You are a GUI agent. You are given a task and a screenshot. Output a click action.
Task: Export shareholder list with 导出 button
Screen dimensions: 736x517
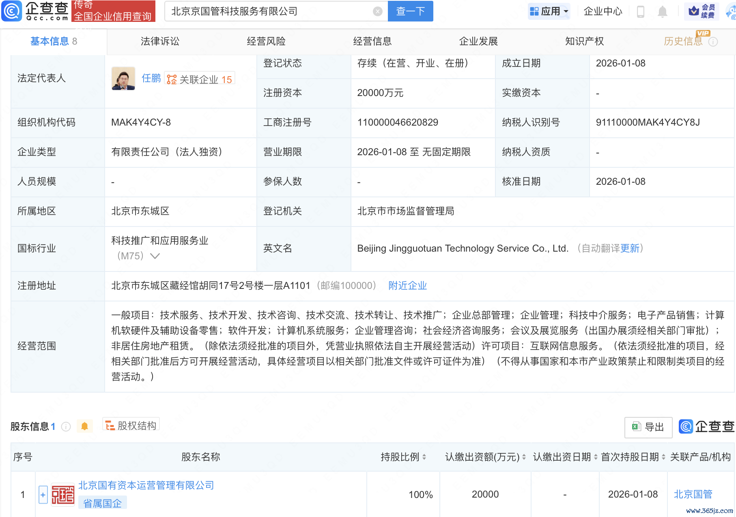pyautogui.click(x=648, y=427)
